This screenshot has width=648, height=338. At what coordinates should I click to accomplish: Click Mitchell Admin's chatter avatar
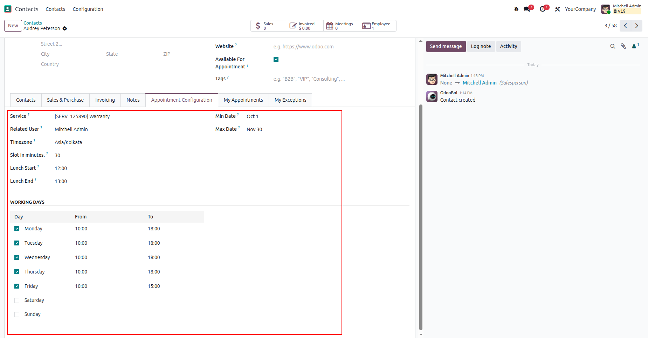tap(432, 79)
